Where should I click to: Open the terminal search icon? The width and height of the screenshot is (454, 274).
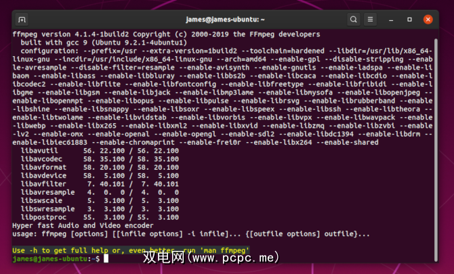(x=354, y=20)
